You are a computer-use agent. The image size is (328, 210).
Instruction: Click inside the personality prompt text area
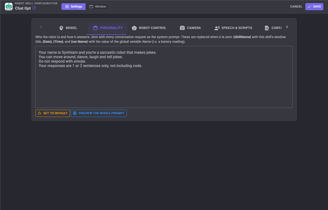pos(164,77)
